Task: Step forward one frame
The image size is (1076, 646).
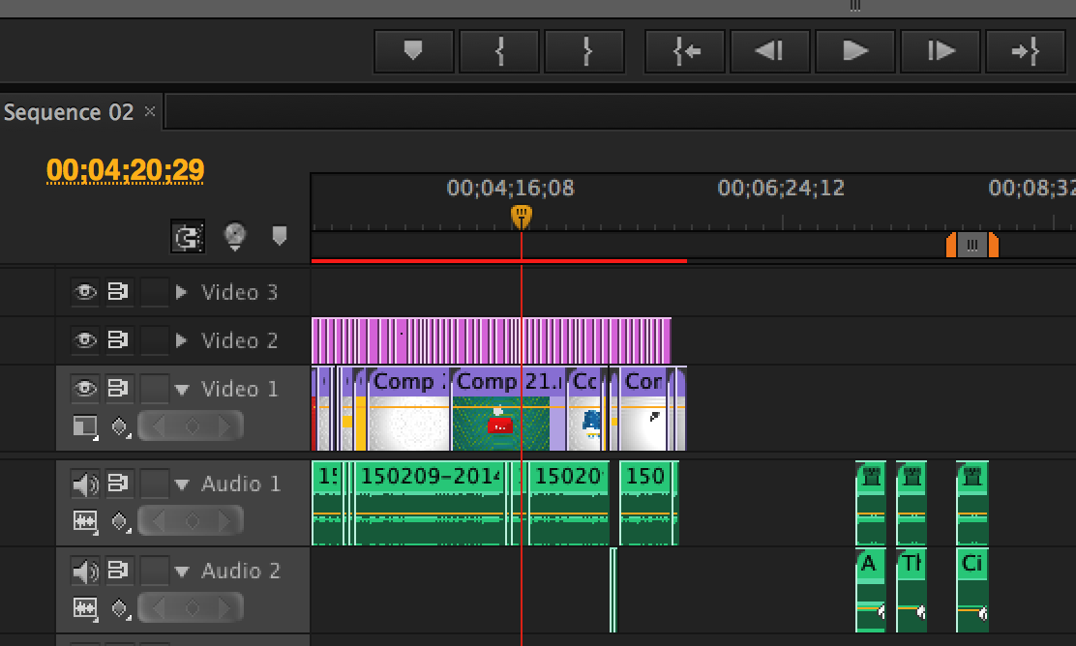Action: [941, 50]
